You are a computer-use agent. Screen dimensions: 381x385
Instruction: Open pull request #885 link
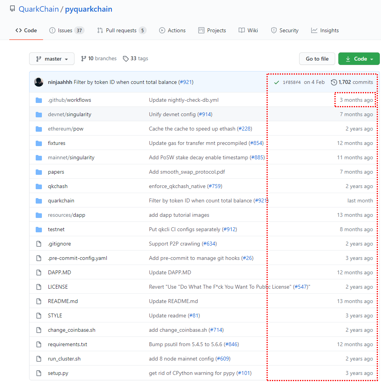258,157
